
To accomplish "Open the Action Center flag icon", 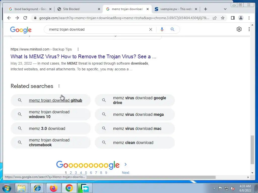I will [220, 188].
